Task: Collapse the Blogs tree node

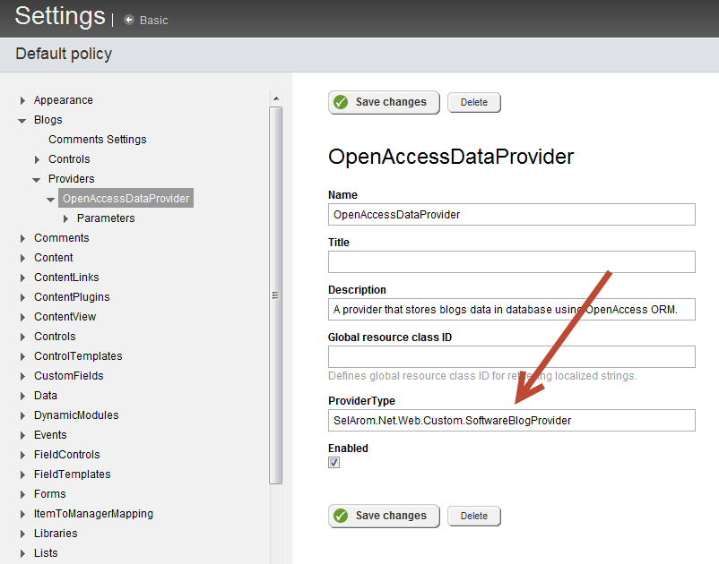Action: tap(22, 120)
